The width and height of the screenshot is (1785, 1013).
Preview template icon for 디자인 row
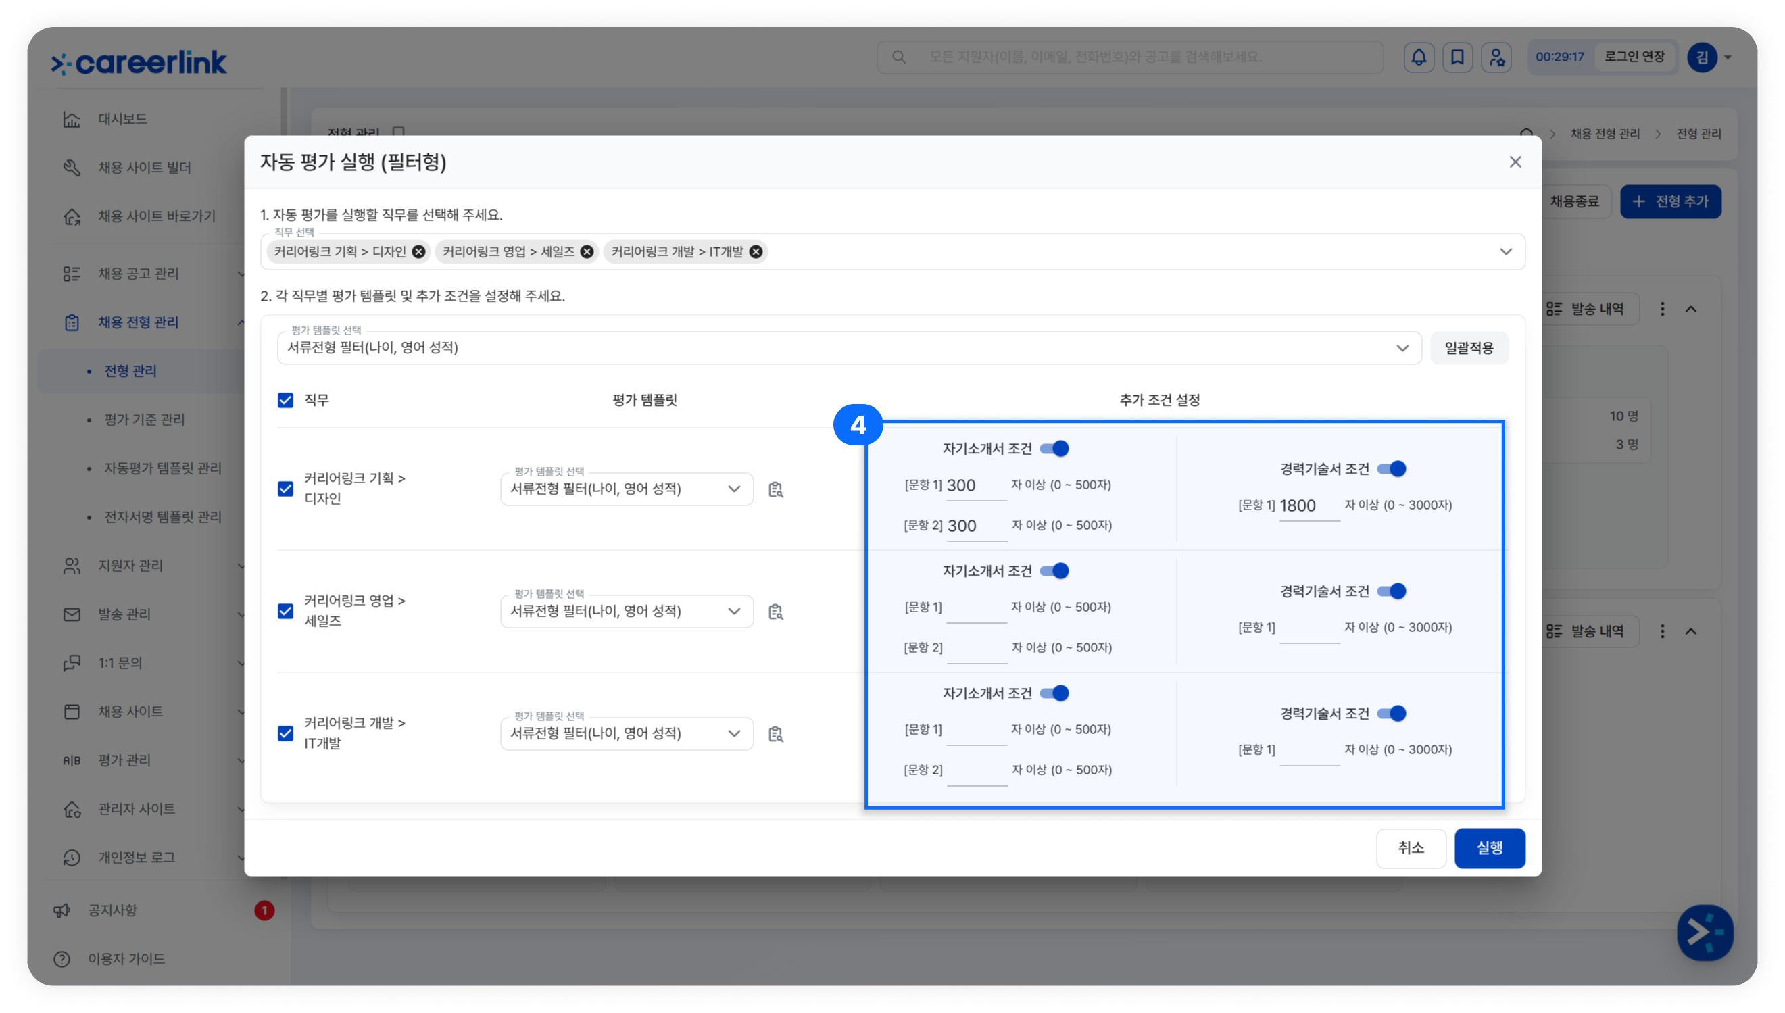(x=776, y=489)
